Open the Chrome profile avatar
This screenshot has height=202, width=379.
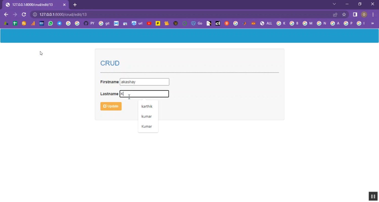pyautogui.click(x=364, y=14)
